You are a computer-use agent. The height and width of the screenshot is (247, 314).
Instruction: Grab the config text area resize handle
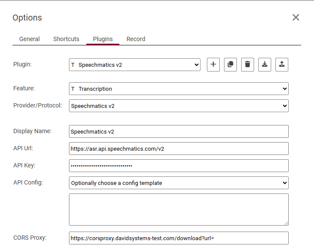(286, 223)
